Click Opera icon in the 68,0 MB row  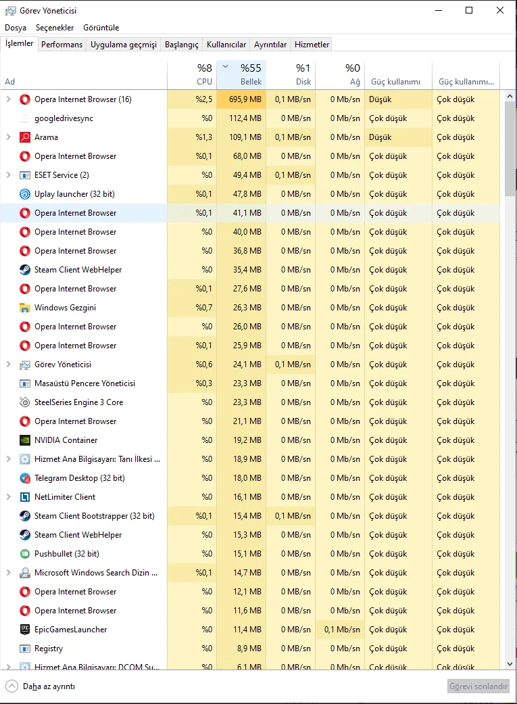[25, 156]
